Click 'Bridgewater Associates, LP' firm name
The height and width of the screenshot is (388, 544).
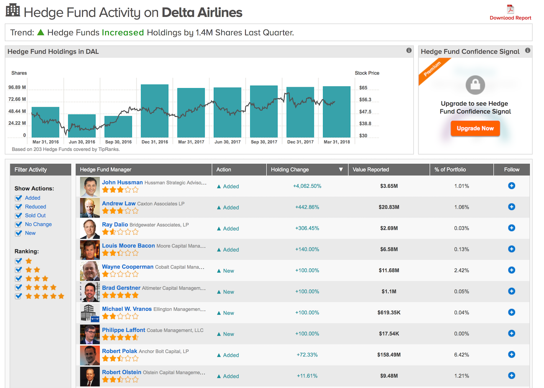pyautogui.click(x=159, y=225)
